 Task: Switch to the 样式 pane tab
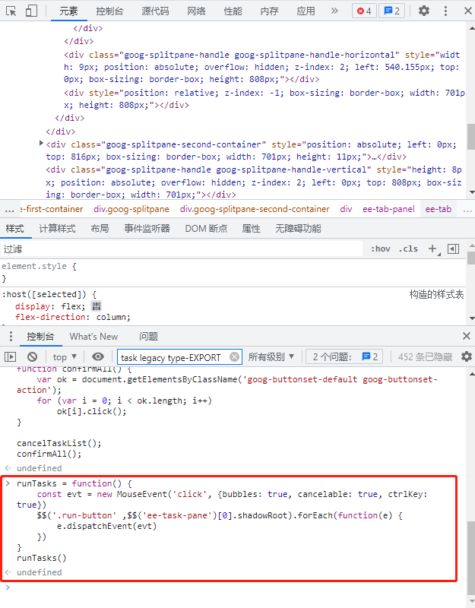click(14, 229)
